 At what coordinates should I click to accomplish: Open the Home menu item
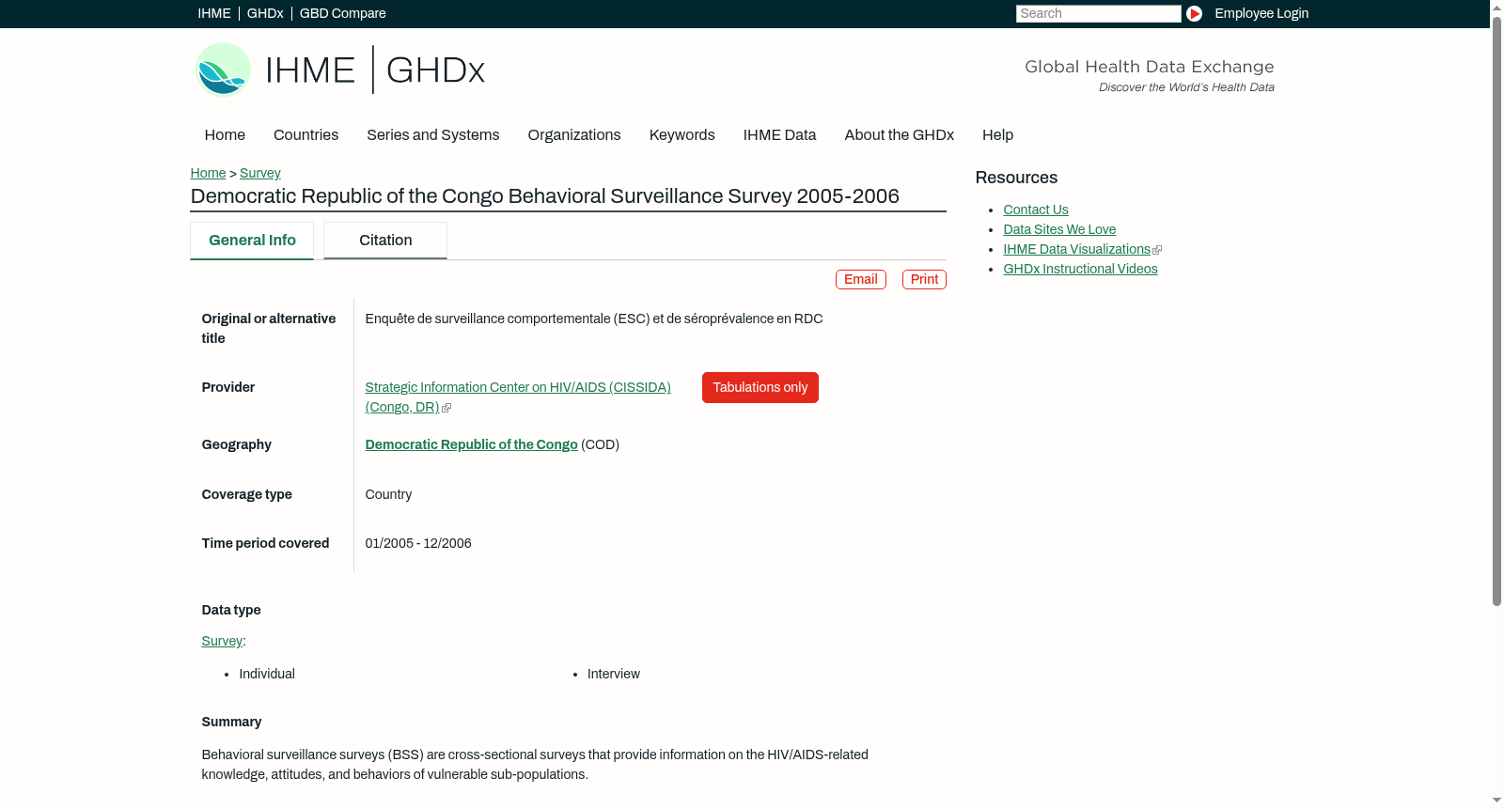coord(225,135)
